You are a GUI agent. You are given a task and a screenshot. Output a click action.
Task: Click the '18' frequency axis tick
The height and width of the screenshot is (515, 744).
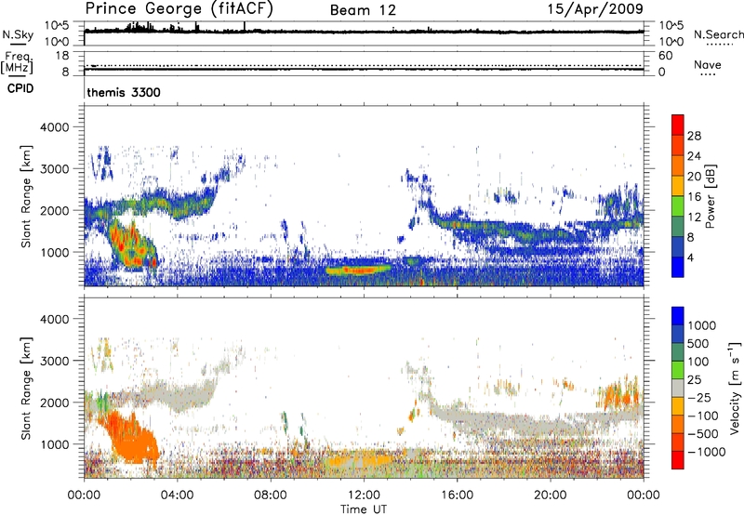62,56
